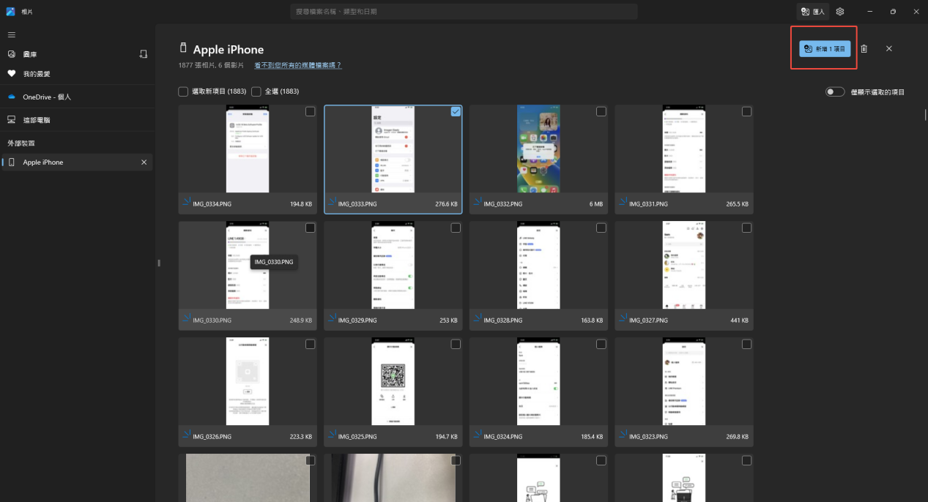This screenshot has height=502, width=928.
Task: Click 新增 1 項目 button
Action: point(825,48)
